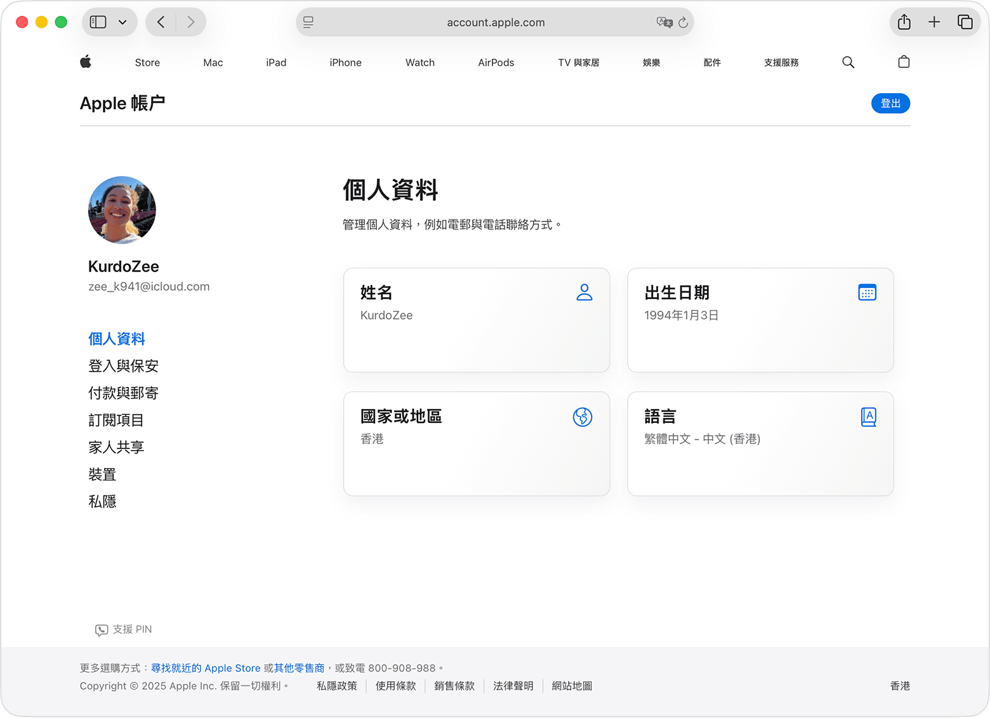The height and width of the screenshot is (718, 990).
Task: Open the Share icon in the Safari toolbar
Action: point(904,22)
